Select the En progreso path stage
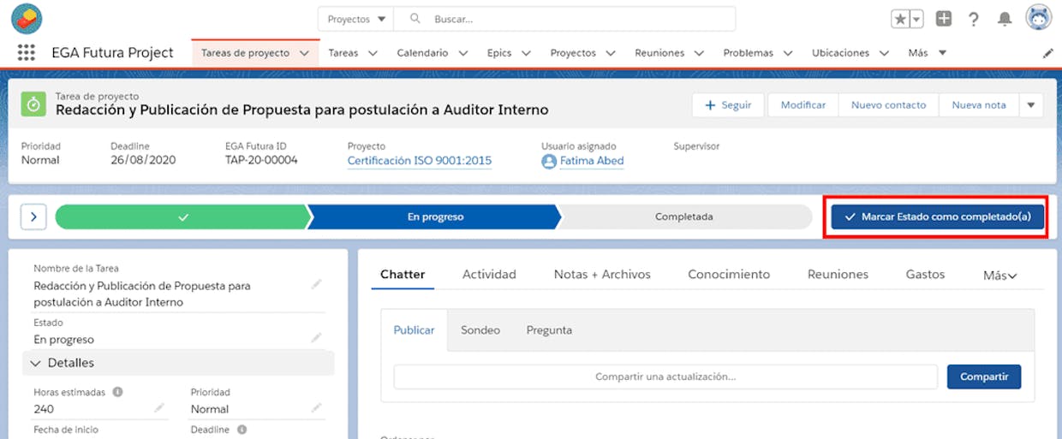Image resolution: width=1062 pixels, height=439 pixels. [435, 217]
